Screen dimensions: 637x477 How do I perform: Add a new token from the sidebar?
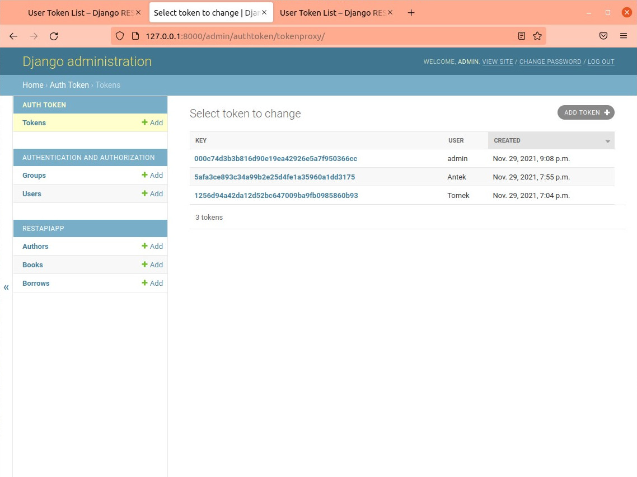pos(152,122)
